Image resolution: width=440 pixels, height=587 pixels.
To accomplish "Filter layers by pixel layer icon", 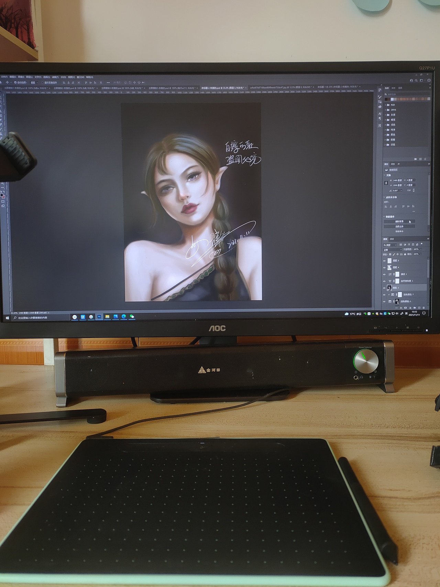I will pos(401,244).
